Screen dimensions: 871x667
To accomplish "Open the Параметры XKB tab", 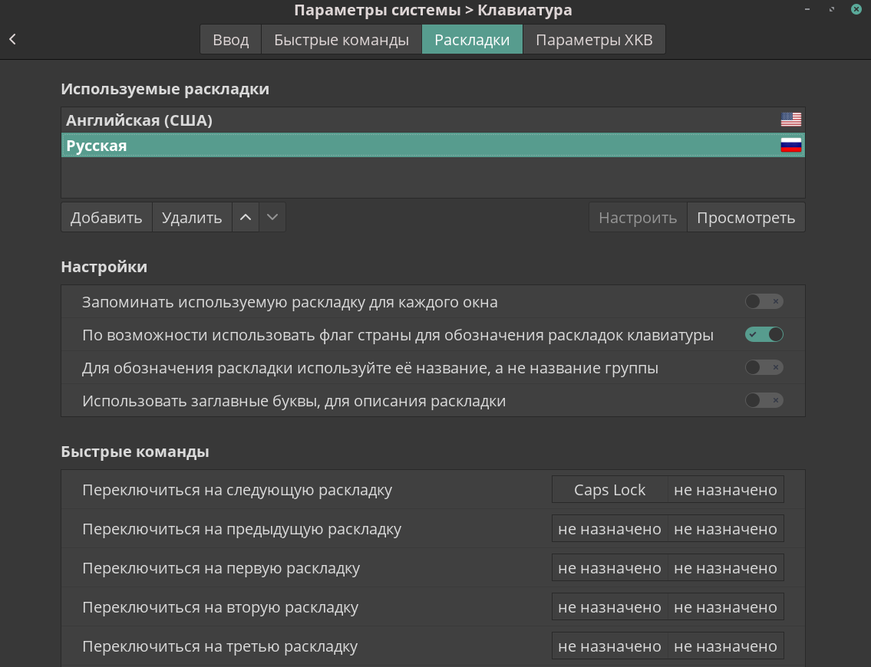I will coord(594,40).
